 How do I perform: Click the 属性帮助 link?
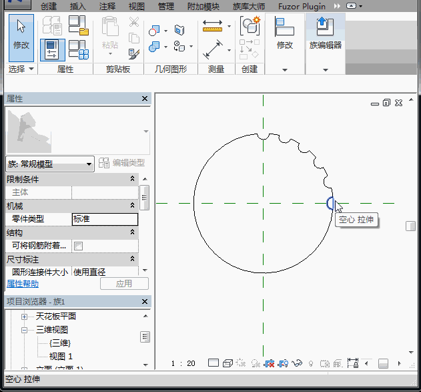23,284
